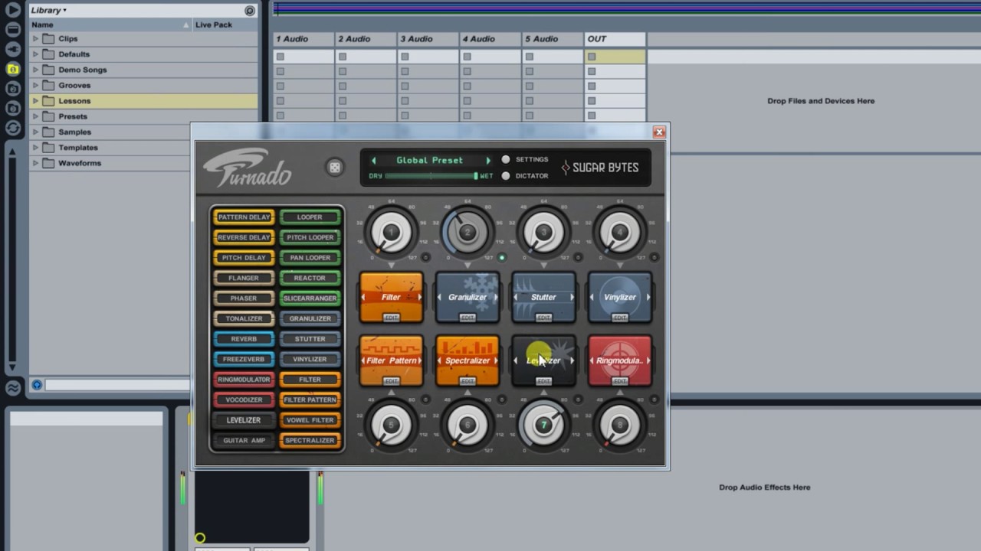Click the stop square in 1 Audio's first slot
Viewport: 981px width, 551px height.
click(281, 57)
